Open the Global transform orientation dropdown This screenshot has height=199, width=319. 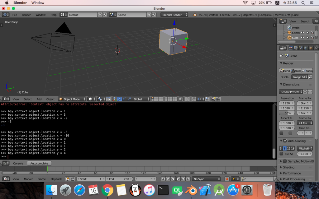[x=141, y=99]
